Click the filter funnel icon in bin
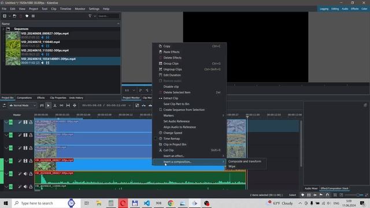Image resolution: width=370 pixels, height=208 pixels. 90,16
